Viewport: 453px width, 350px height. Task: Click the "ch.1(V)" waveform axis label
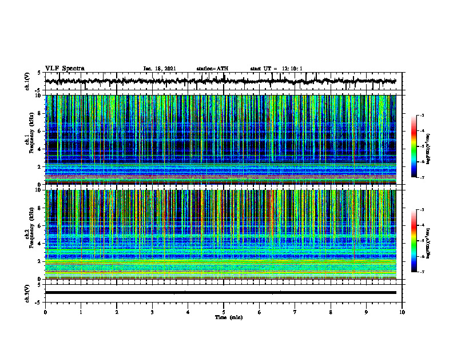point(27,81)
